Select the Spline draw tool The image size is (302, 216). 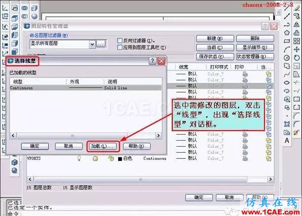coord(287,74)
